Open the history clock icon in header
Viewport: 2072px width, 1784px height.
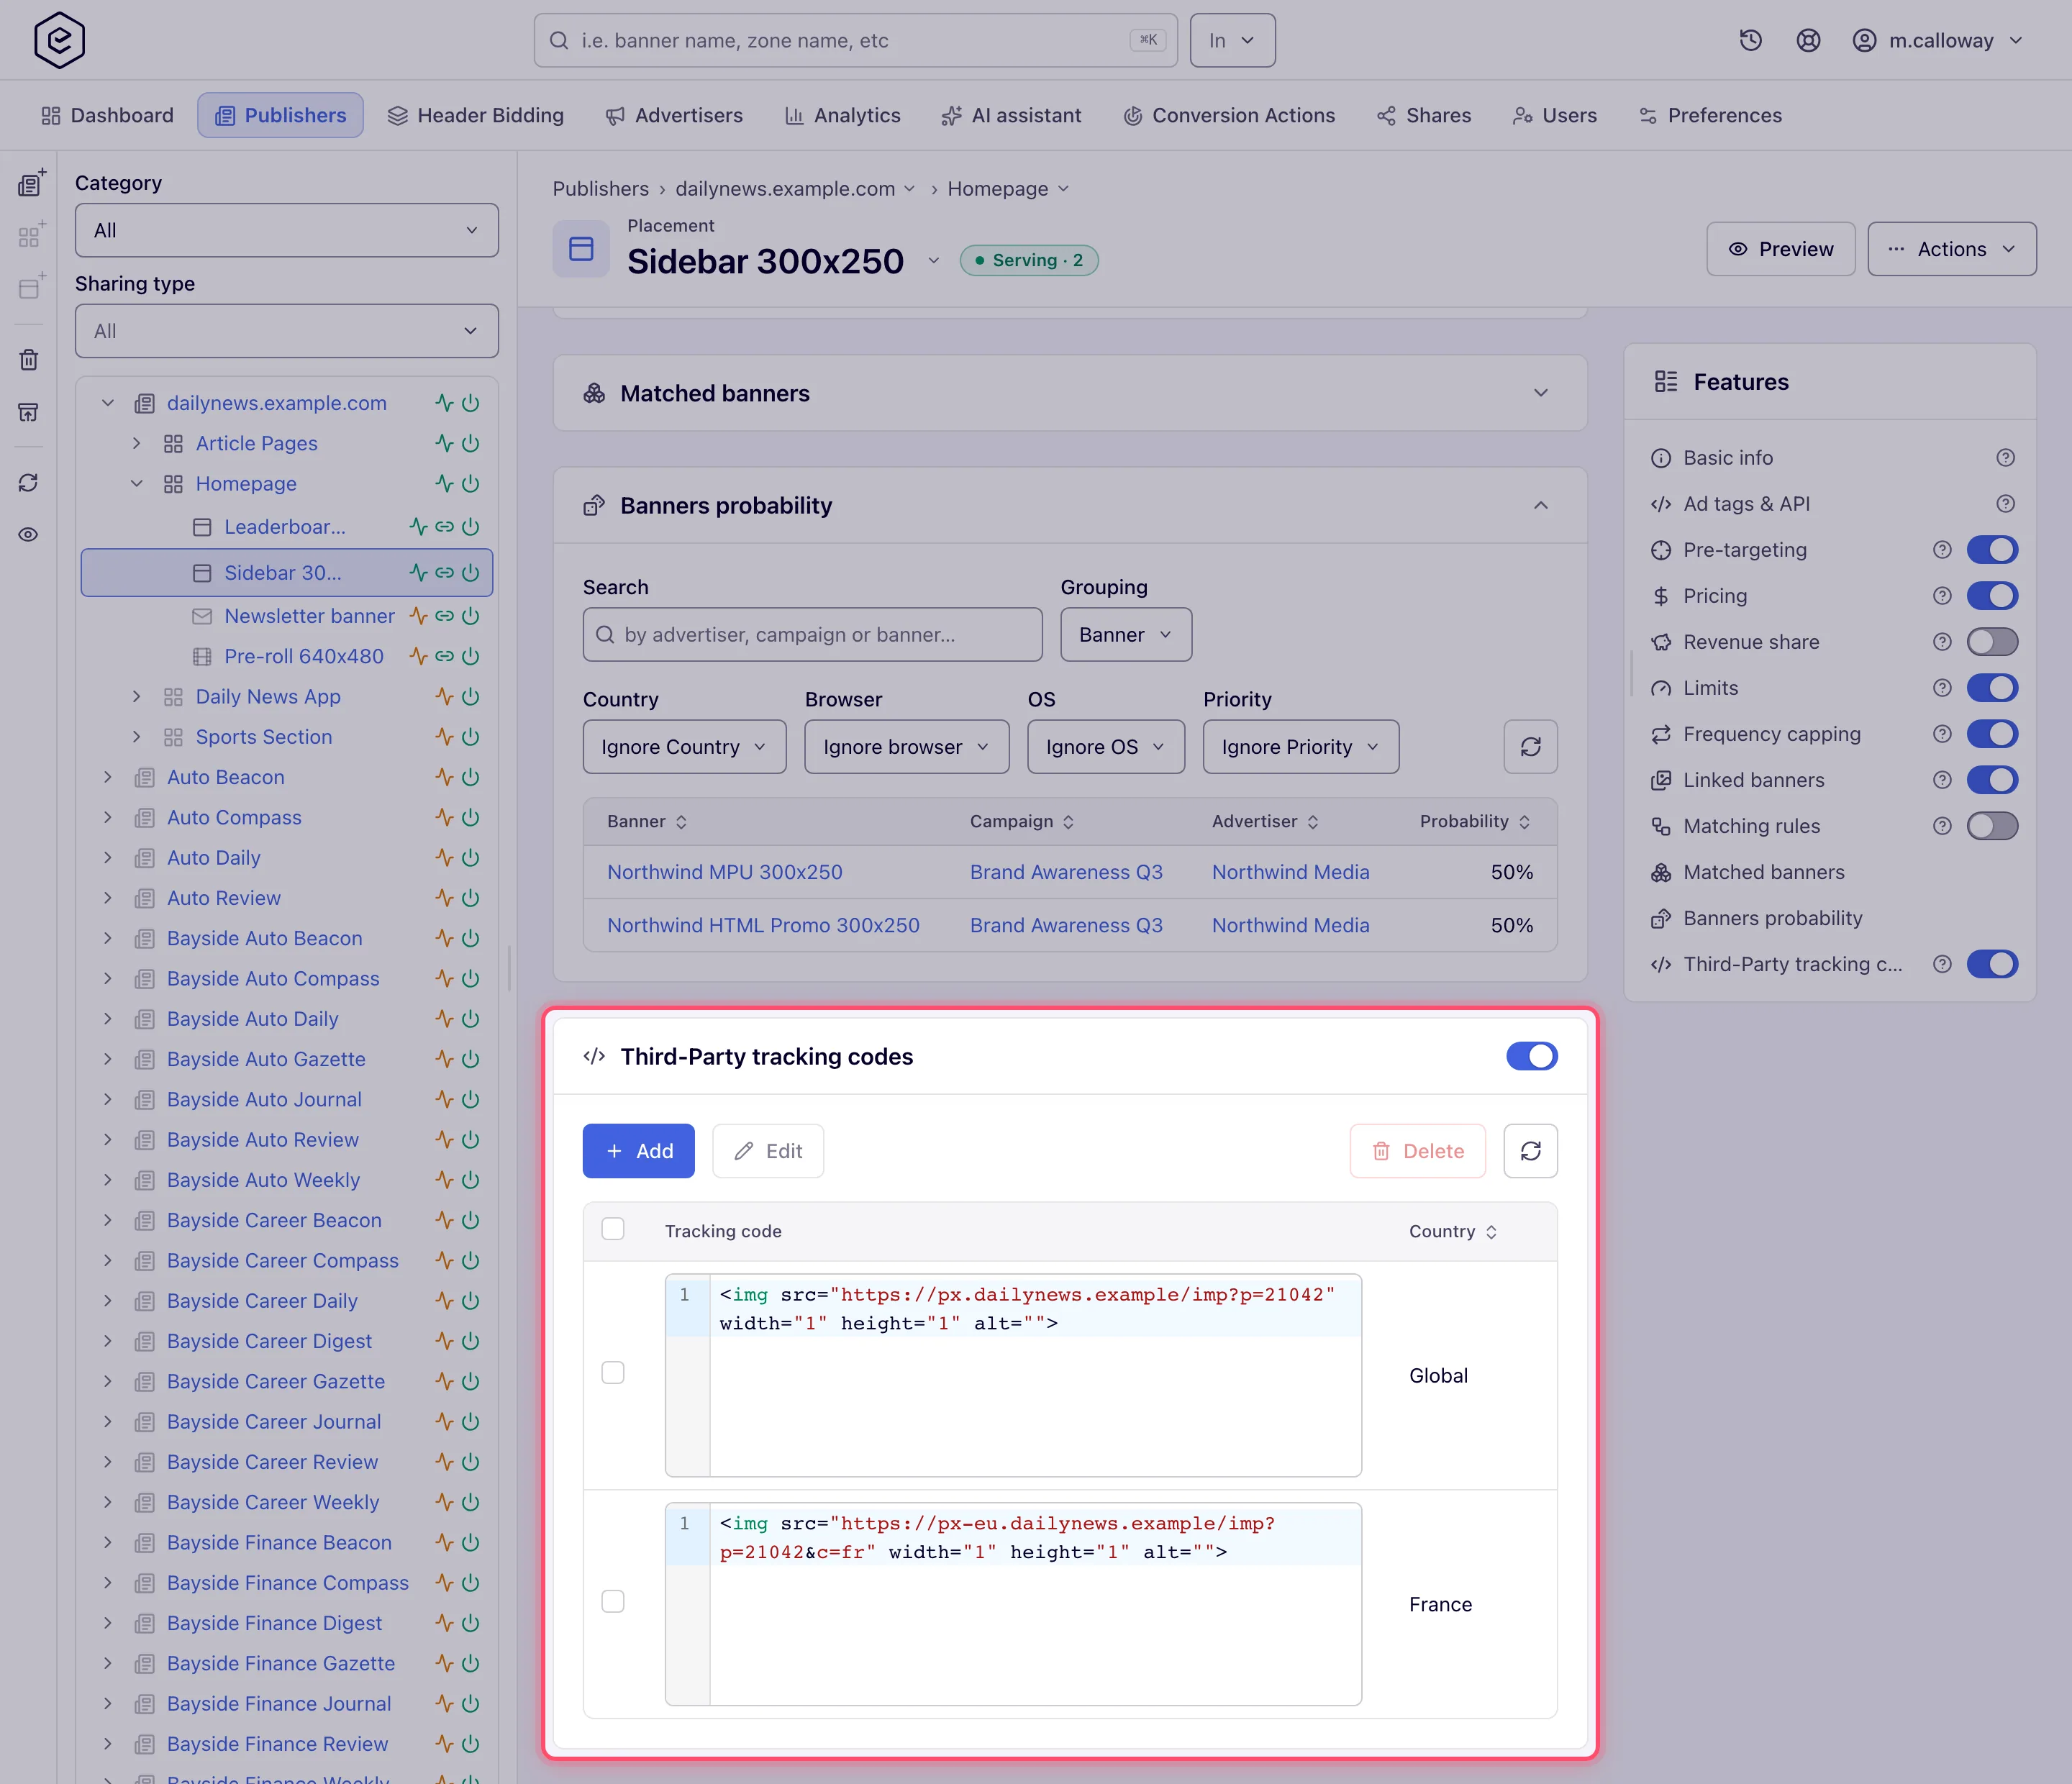[1750, 40]
